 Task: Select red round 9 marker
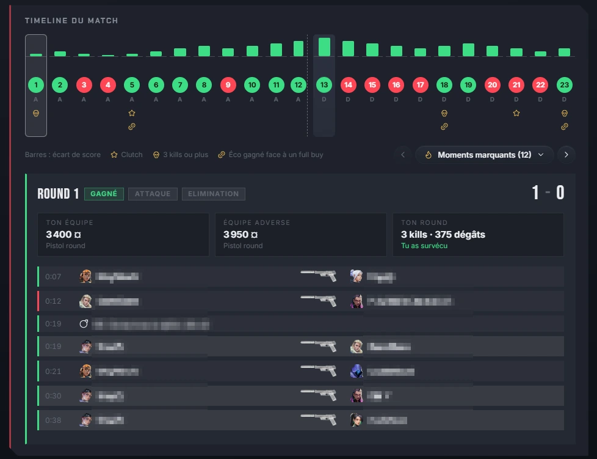click(x=228, y=84)
